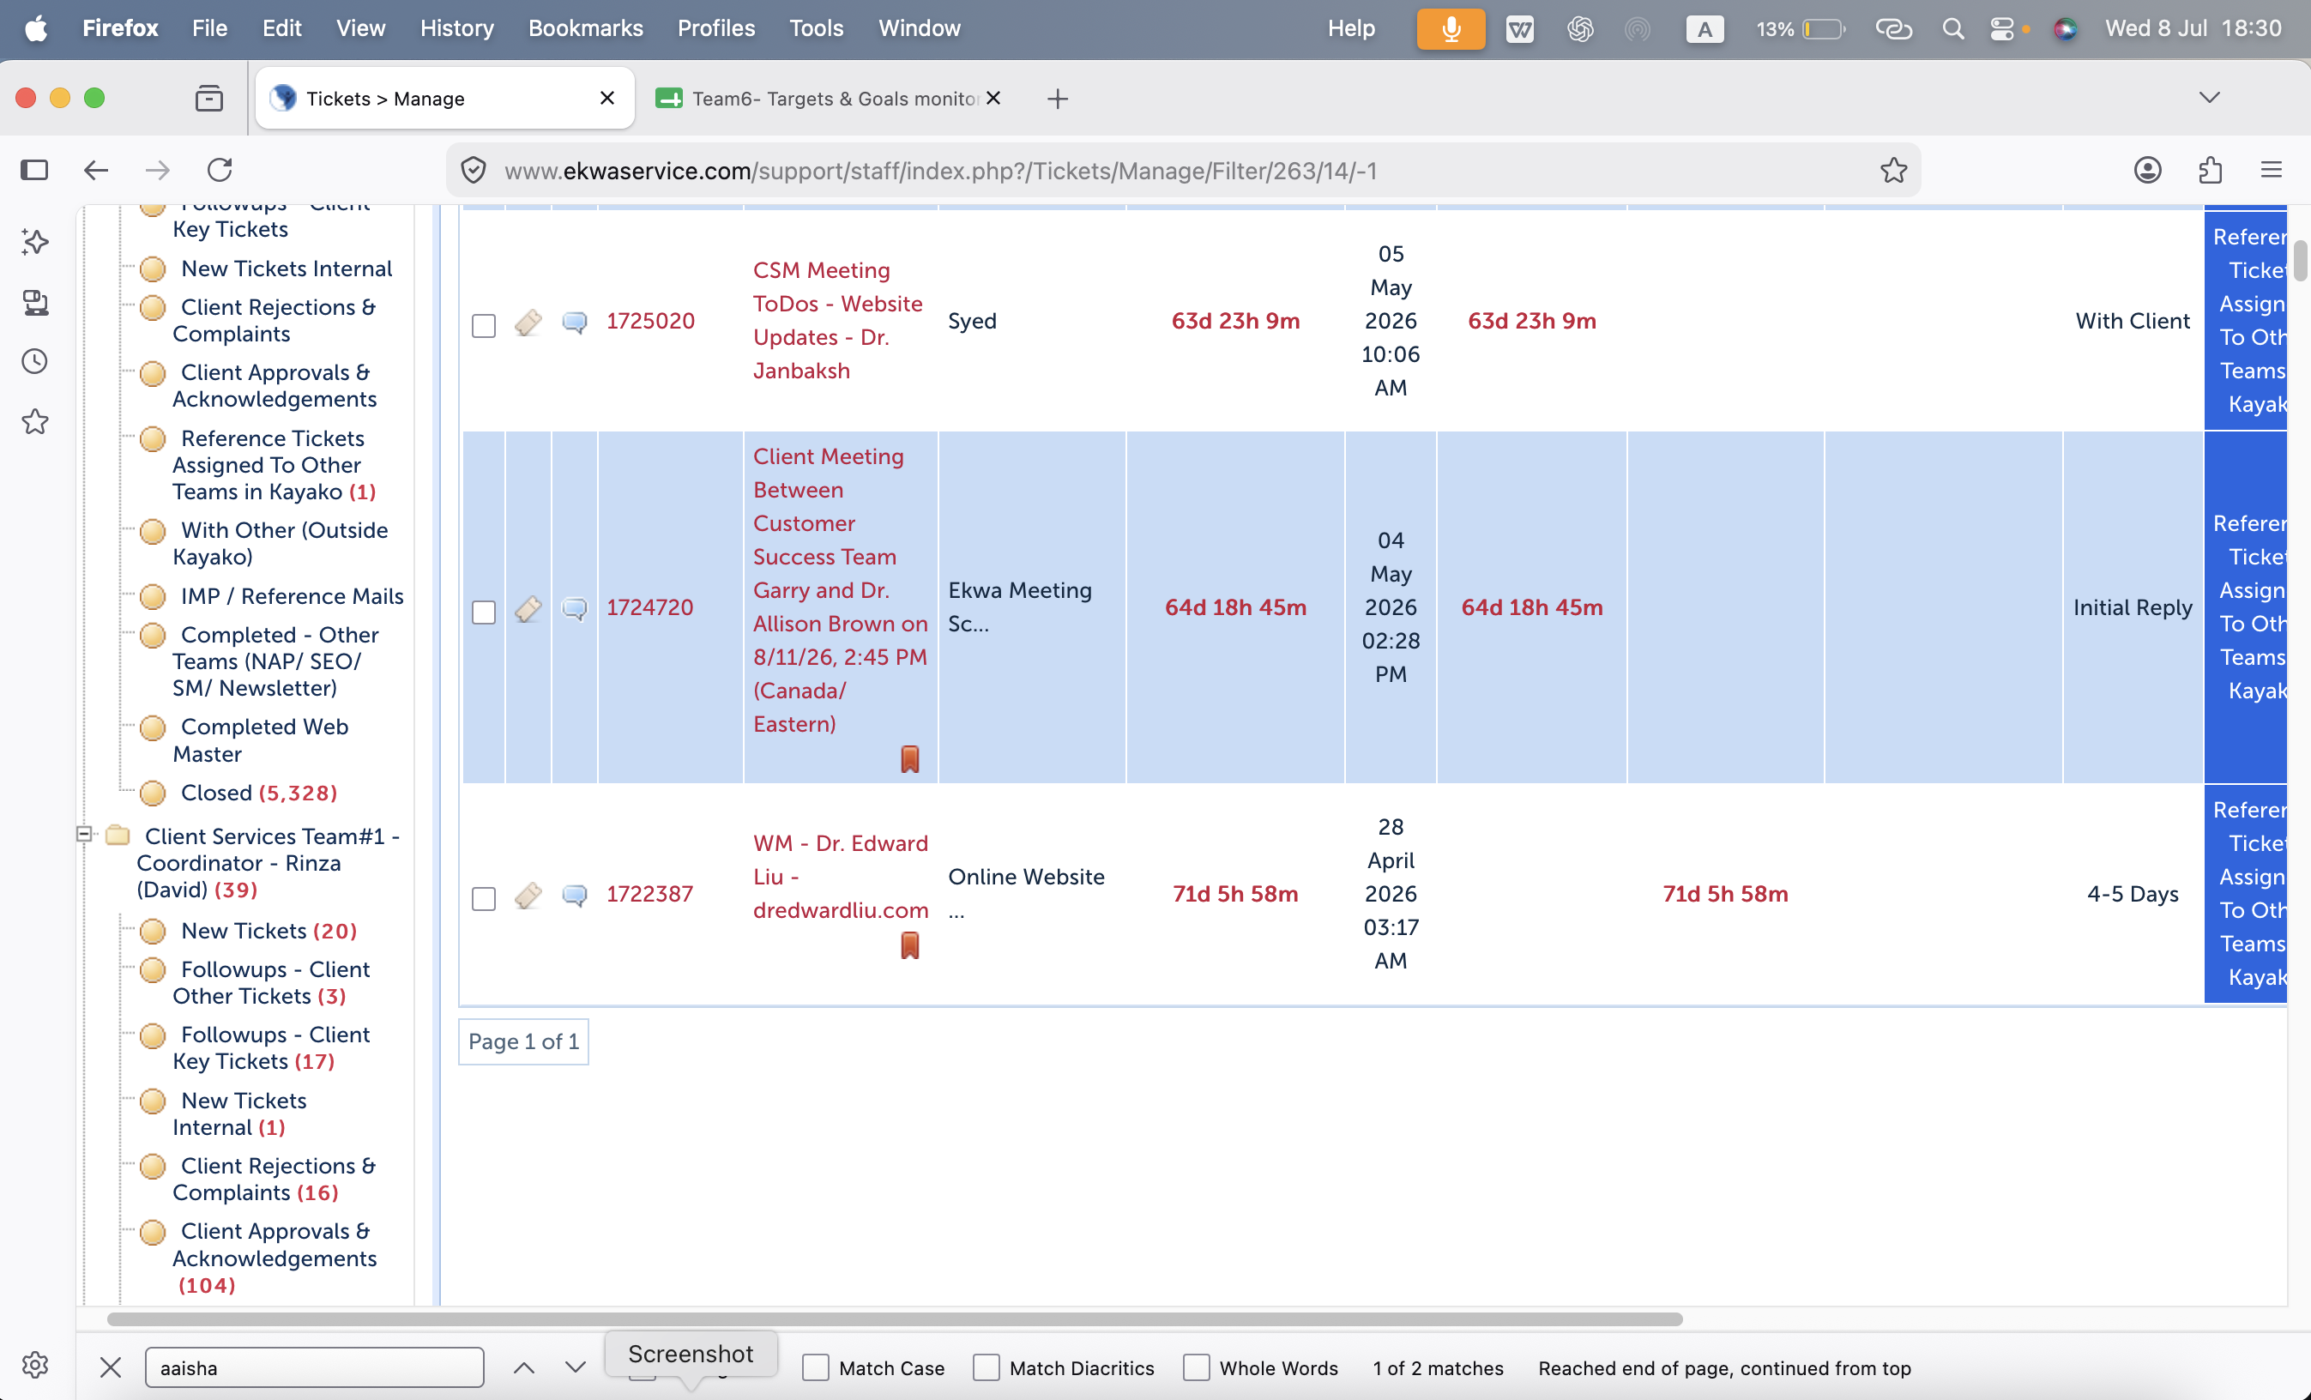The height and width of the screenshot is (1400, 2311).
Task: Open a new tab
Action: (x=1057, y=99)
